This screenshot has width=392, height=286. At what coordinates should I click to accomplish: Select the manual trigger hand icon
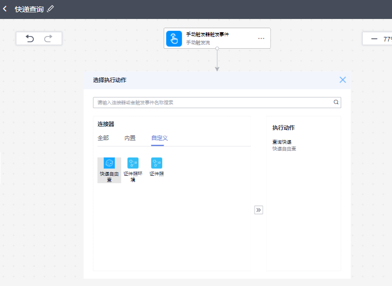pyautogui.click(x=174, y=38)
